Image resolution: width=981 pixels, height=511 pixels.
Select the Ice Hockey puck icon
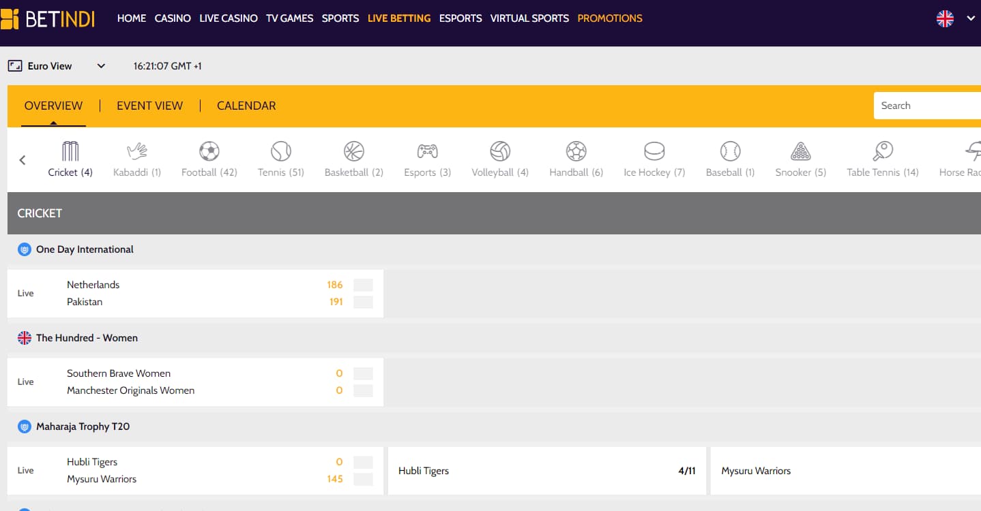coord(654,151)
